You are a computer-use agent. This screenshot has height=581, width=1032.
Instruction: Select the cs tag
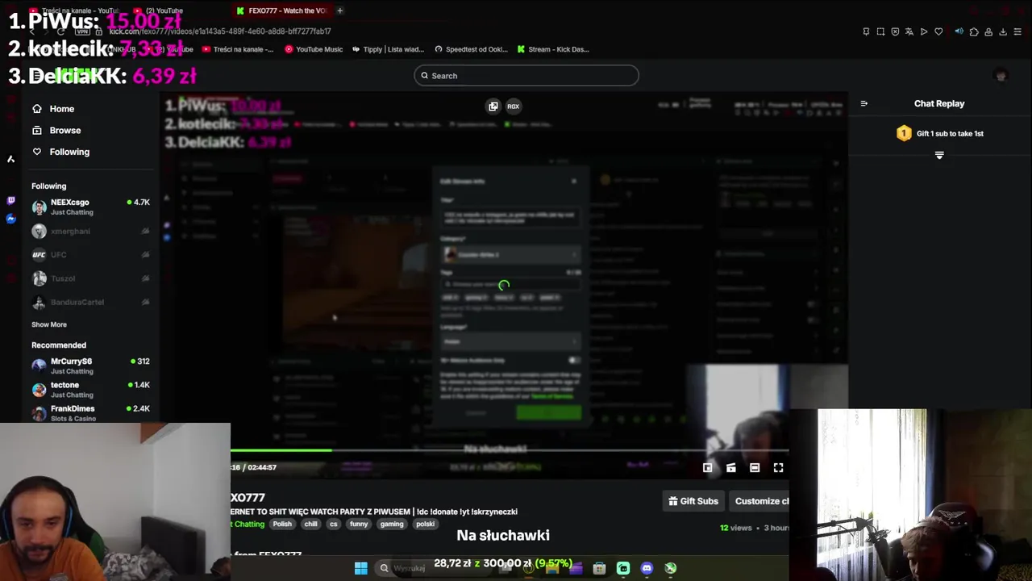click(334, 524)
